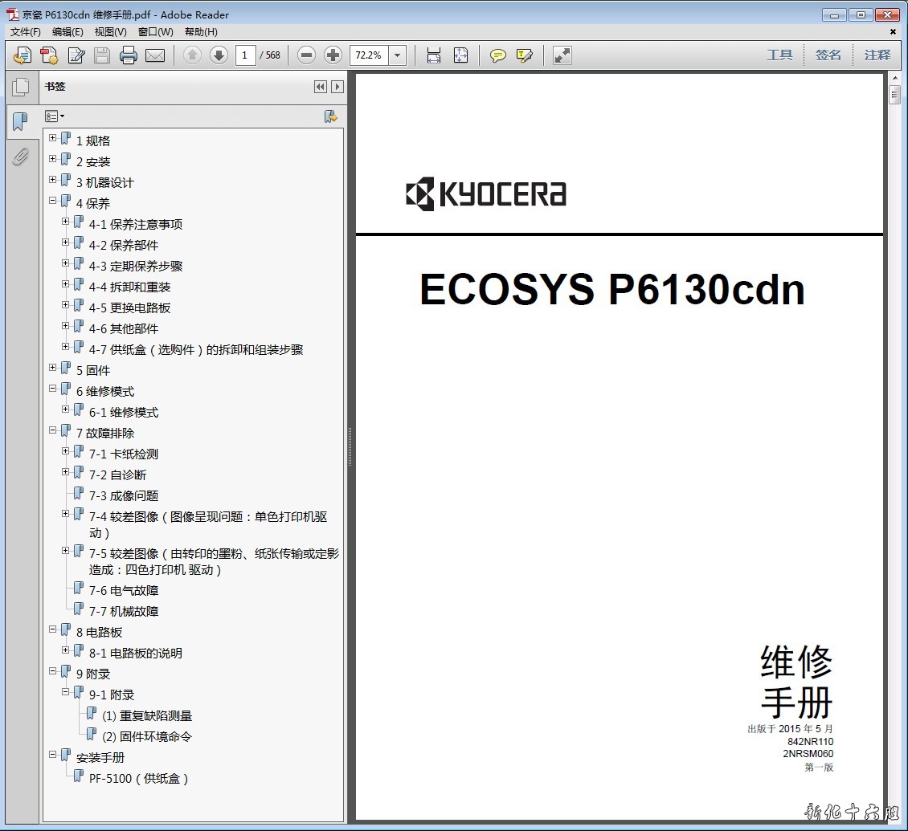Collapse the 7 故障排除 bookmark
This screenshot has width=908, height=831.
[x=53, y=430]
